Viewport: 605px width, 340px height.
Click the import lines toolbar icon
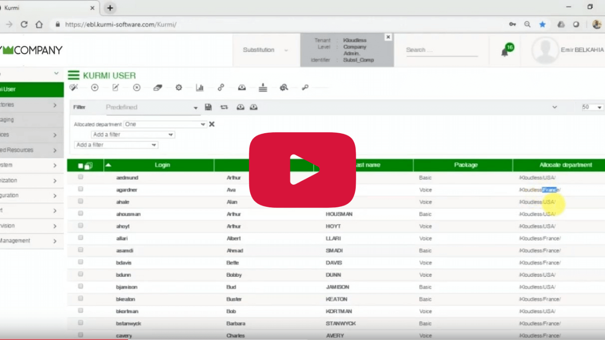[263, 87]
